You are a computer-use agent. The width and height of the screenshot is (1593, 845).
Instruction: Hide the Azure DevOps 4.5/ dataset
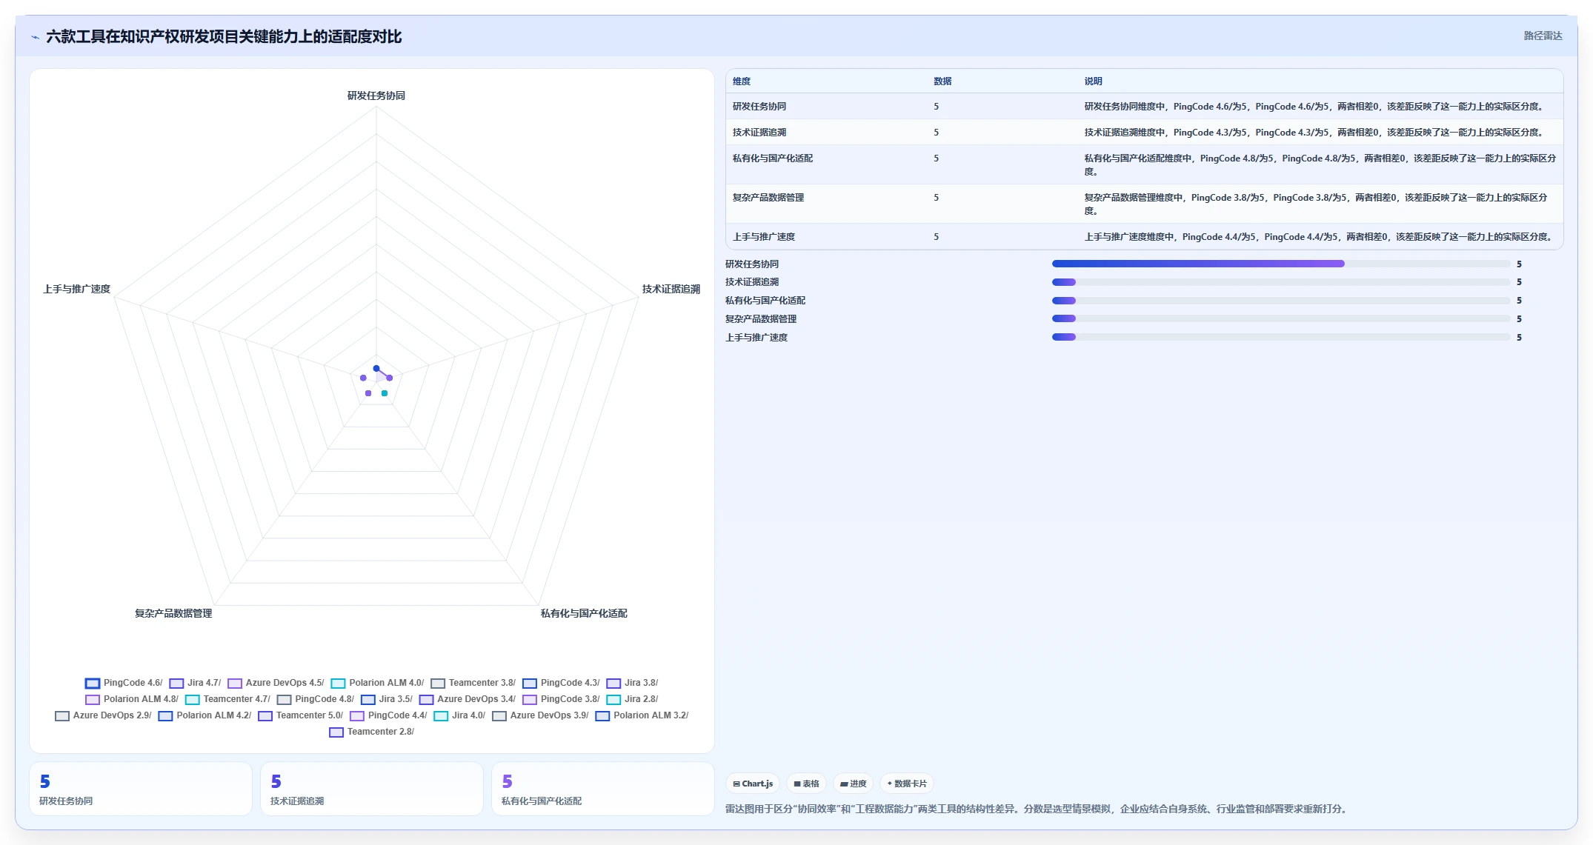click(276, 683)
